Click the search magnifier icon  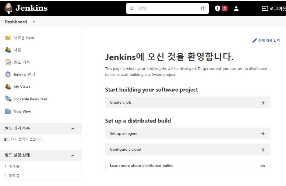pos(131,8)
